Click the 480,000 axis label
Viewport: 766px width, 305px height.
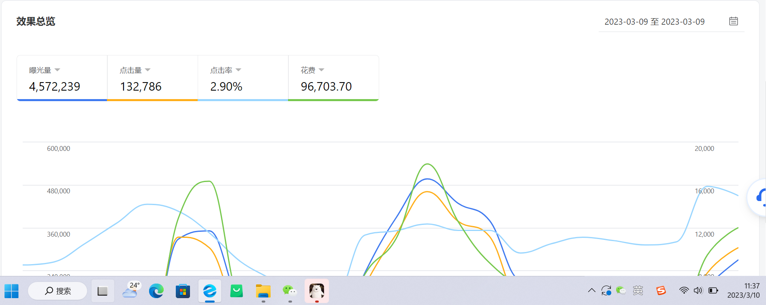(58, 191)
